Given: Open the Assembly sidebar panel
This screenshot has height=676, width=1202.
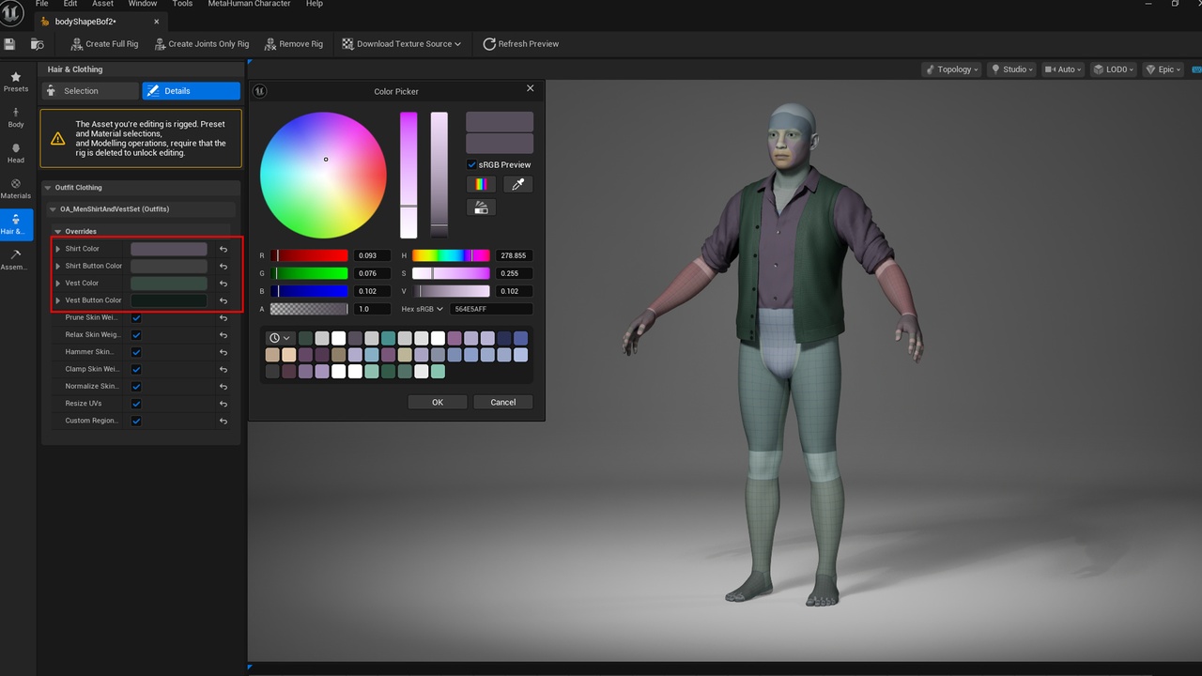Looking at the screenshot, I should [16, 260].
